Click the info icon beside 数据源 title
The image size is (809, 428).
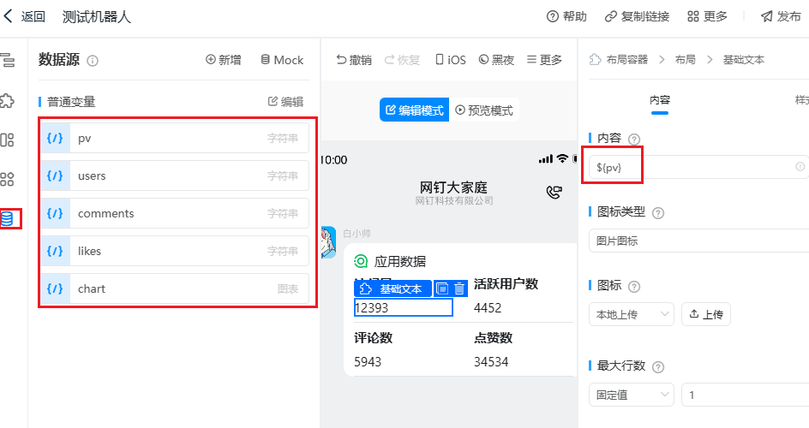point(93,61)
